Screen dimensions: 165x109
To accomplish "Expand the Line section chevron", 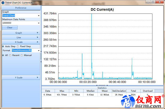I will click(37, 37).
